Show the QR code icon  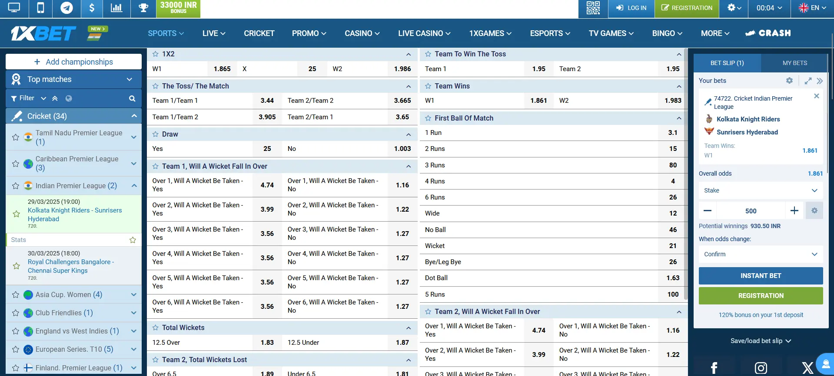pos(593,8)
